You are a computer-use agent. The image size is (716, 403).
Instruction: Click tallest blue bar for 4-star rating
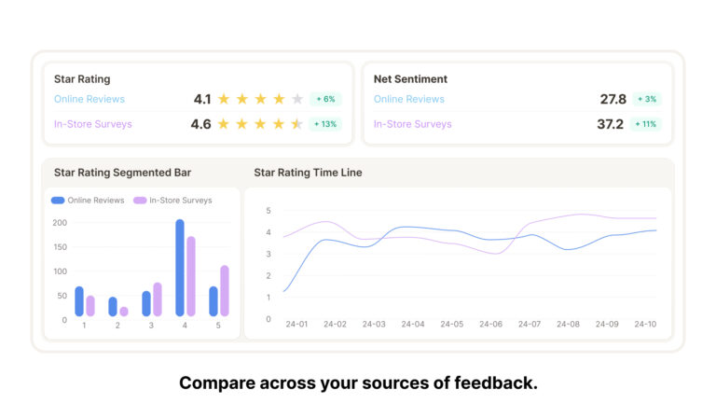tap(180, 269)
